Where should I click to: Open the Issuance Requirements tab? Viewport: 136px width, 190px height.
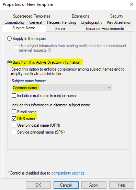tap(105, 29)
